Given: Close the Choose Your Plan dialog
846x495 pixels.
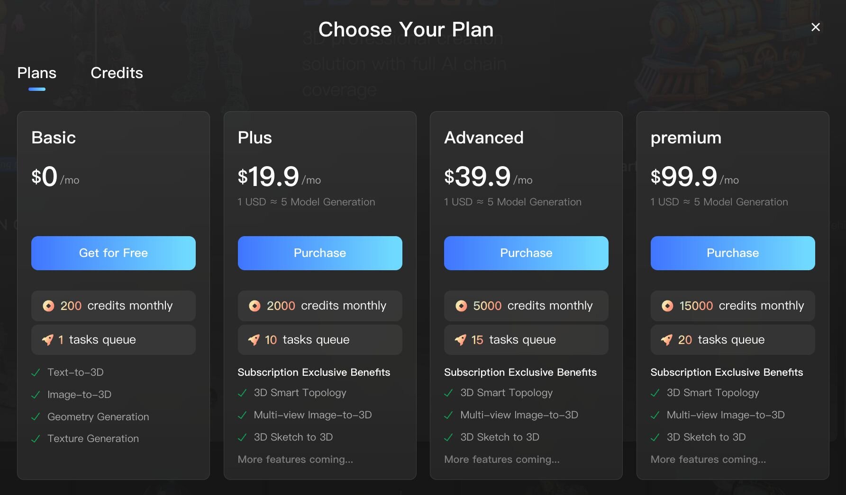Looking at the screenshot, I should 815,27.
